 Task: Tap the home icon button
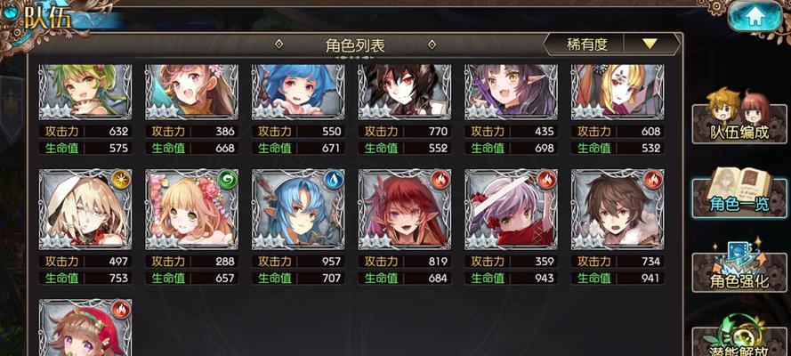pos(755,16)
